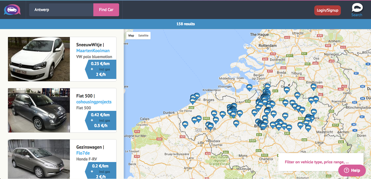Click the 158 results count text
The width and height of the screenshot is (371, 179).
click(186, 24)
